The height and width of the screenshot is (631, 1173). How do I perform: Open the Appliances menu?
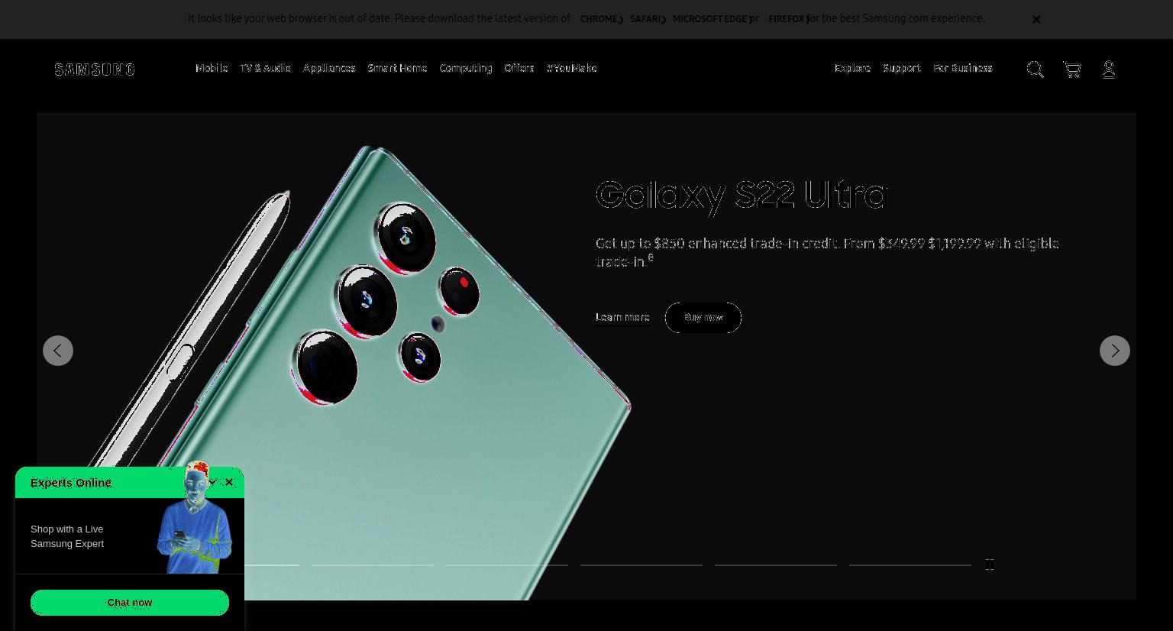(x=329, y=68)
